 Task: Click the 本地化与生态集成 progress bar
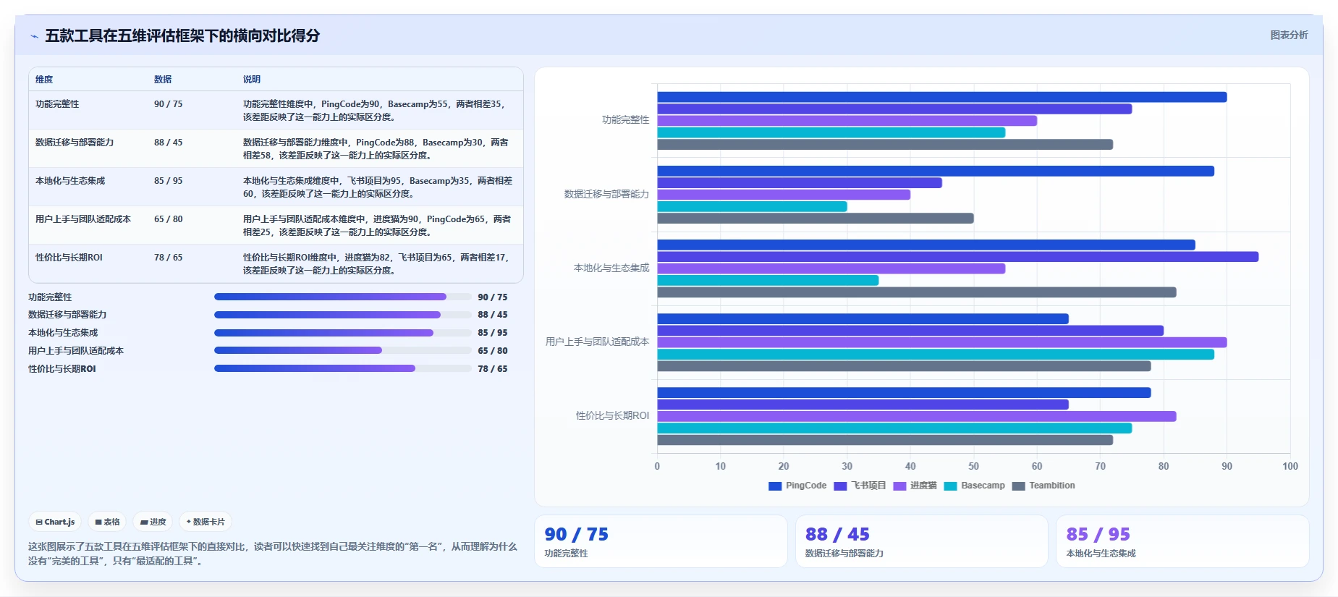342,333
